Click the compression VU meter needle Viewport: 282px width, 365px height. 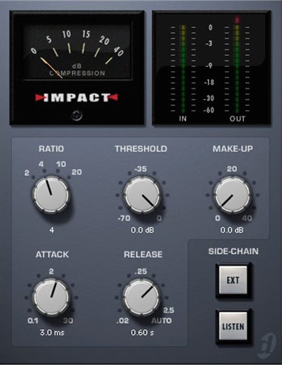pyautogui.click(x=51, y=68)
